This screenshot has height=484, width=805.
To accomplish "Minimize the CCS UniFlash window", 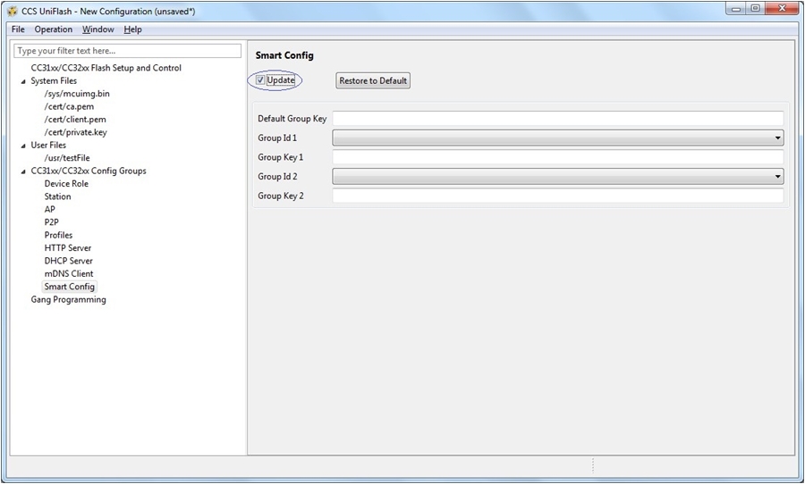I will click(x=737, y=9).
